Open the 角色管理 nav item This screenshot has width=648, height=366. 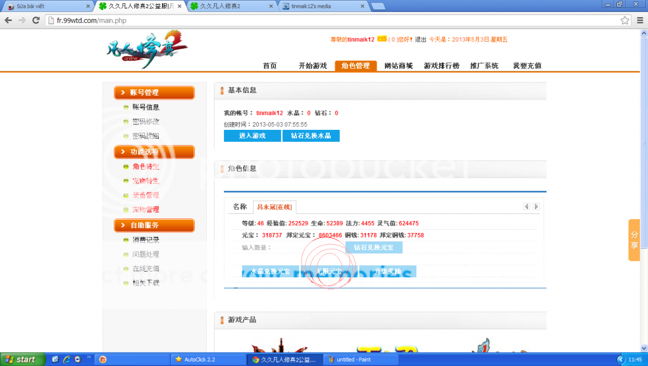(356, 66)
